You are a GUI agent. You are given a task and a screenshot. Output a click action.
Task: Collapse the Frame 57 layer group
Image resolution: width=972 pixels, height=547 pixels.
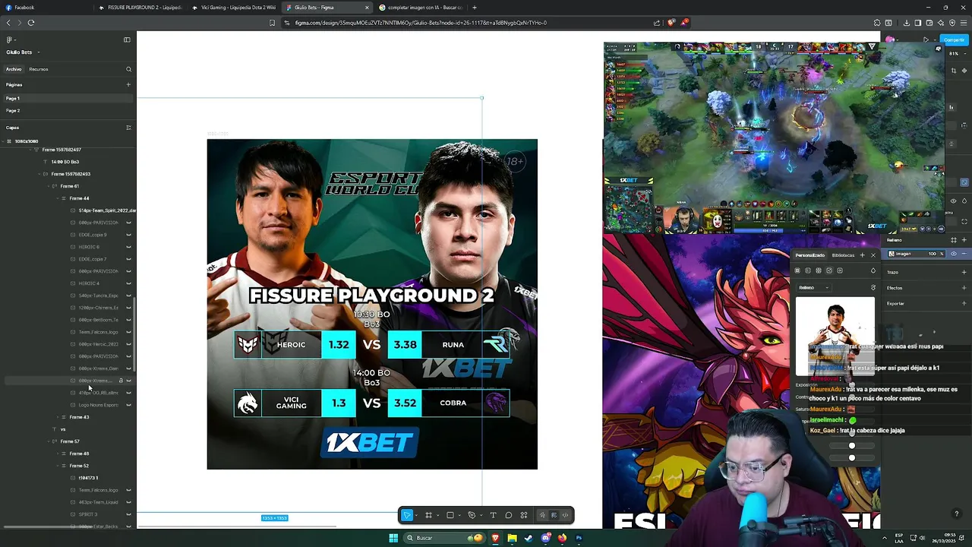click(x=49, y=441)
